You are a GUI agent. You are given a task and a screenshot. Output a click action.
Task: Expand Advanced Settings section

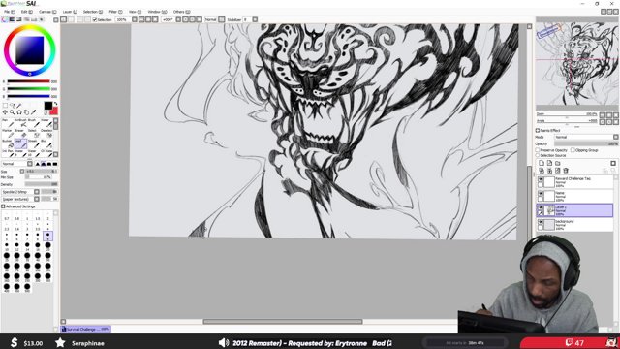click(x=3, y=206)
